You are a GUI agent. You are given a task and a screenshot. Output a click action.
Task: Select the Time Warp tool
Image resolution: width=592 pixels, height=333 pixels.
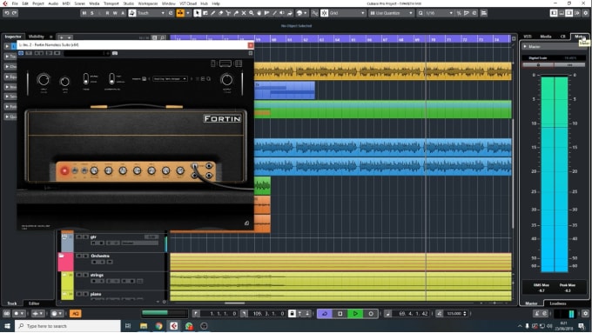266,13
